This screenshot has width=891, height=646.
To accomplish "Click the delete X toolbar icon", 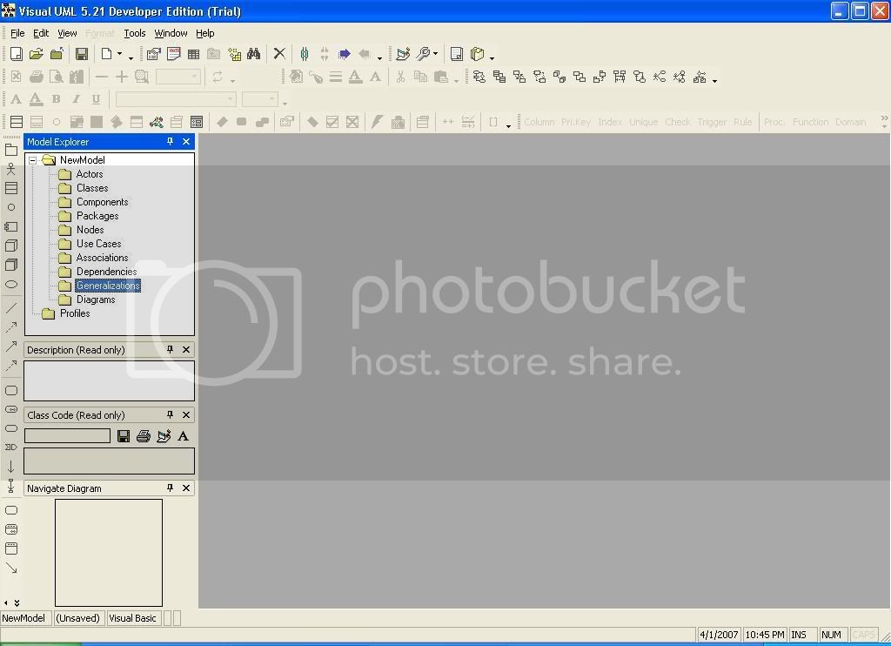I will pos(279,54).
